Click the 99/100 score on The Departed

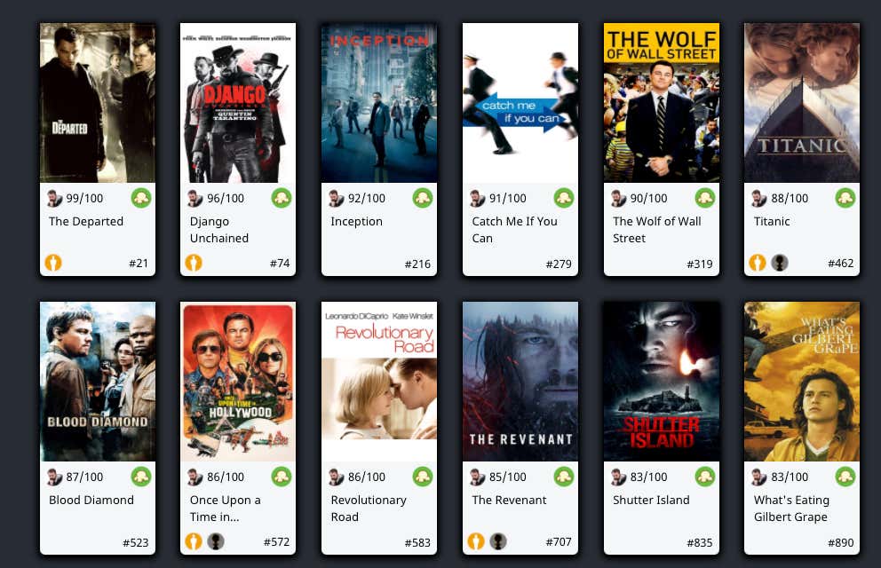coord(84,198)
